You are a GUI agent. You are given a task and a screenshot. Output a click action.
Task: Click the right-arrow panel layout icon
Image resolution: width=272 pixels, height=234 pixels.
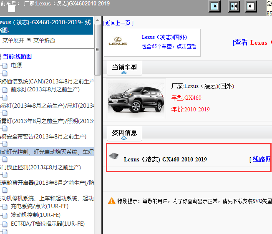click(214, 6)
